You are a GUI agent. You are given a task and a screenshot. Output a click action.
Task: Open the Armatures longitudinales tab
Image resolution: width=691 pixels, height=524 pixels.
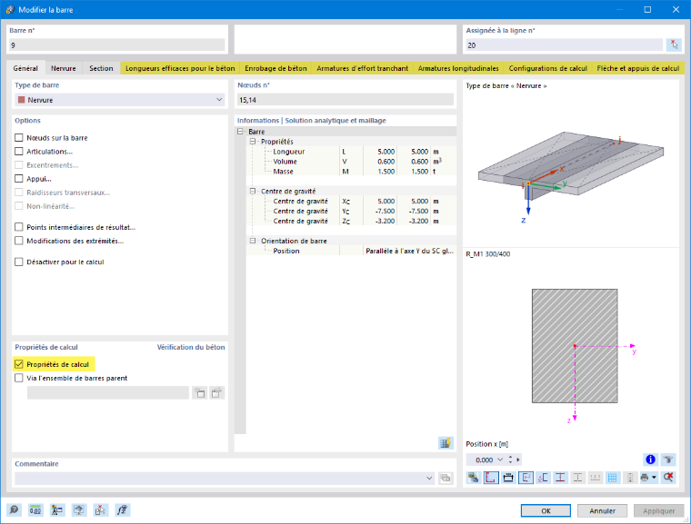458,68
